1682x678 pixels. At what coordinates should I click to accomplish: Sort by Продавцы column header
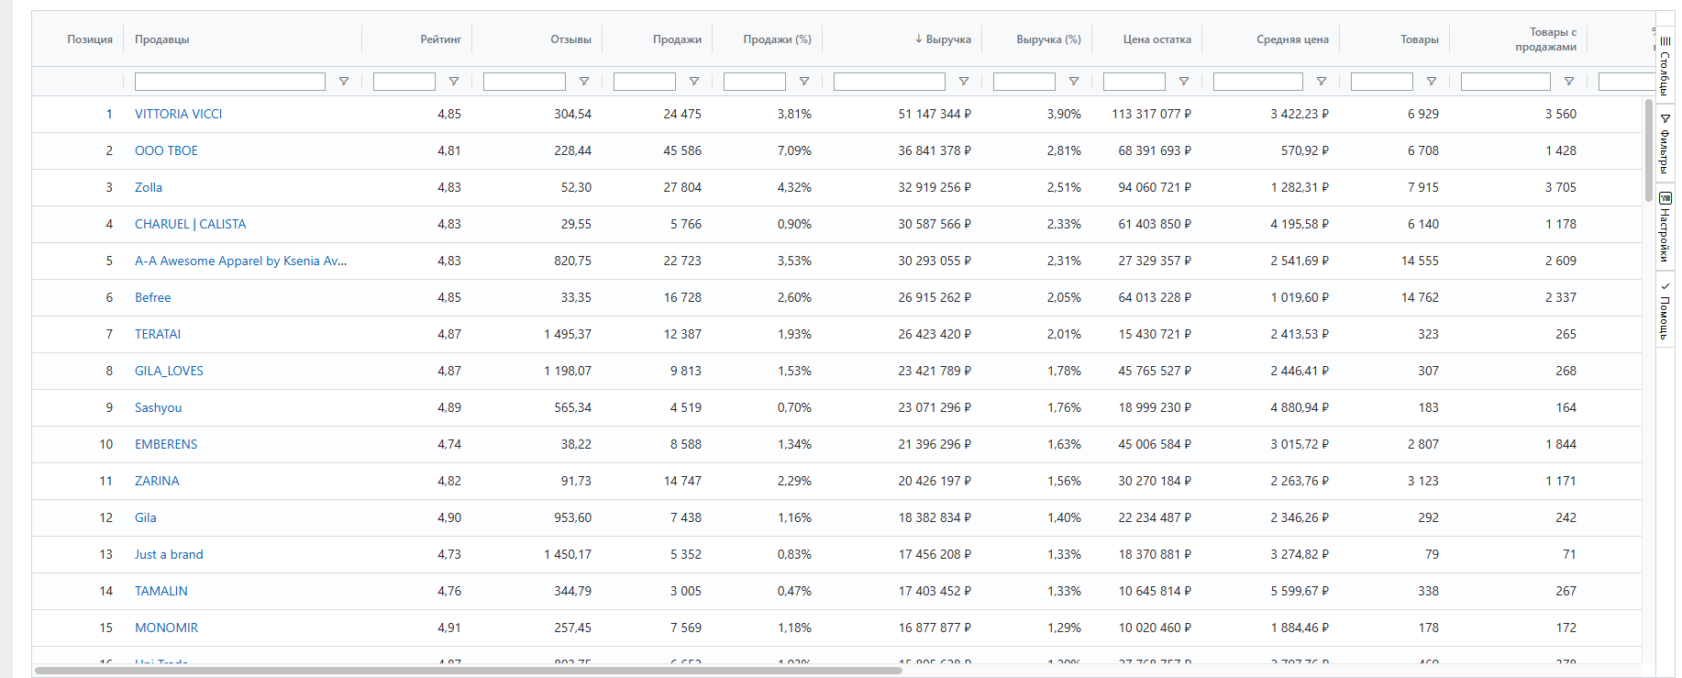[162, 39]
